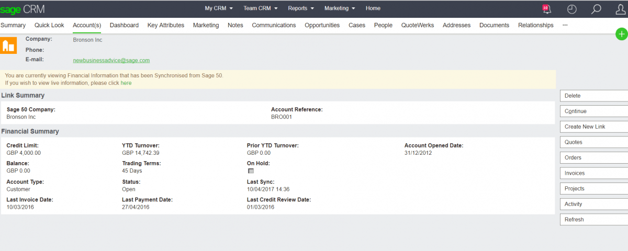Click the account type value 'Customer'
This screenshot has height=251, width=628.
tap(18, 189)
